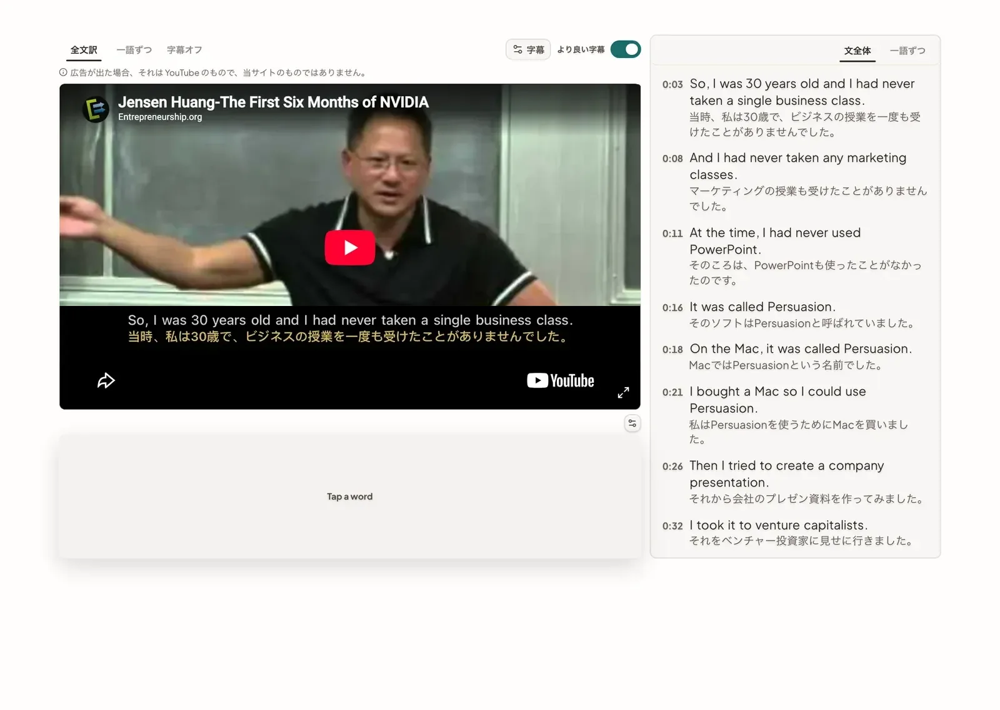Switch transcript panel to 一語ずつ tab
The height and width of the screenshot is (710, 1000).
907,51
